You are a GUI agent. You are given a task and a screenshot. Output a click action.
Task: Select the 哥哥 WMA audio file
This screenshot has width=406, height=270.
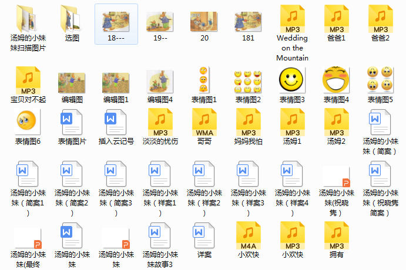tap(204, 124)
